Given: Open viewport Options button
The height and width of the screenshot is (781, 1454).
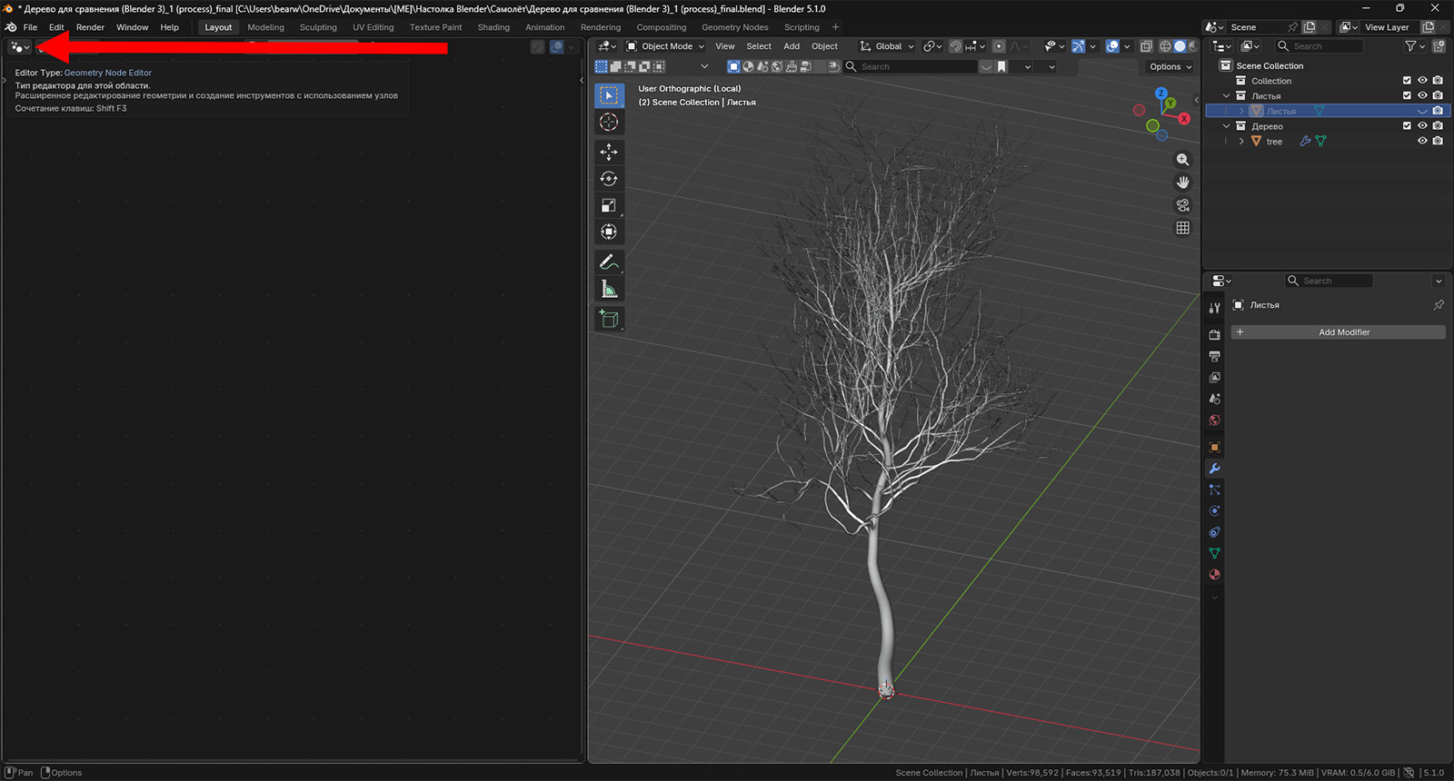Looking at the screenshot, I should 1170,66.
